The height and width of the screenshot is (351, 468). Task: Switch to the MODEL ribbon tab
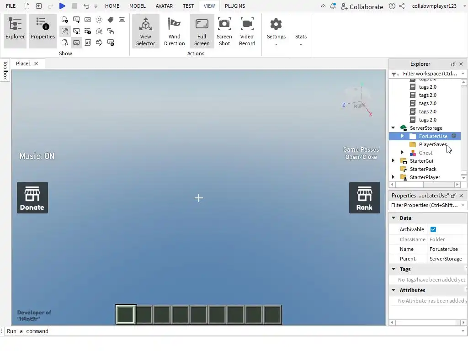138,6
